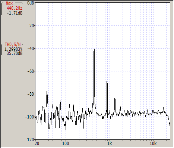Click the -40 level axis label
The height and width of the screenshot is (148, 174).
pos(31,49)
